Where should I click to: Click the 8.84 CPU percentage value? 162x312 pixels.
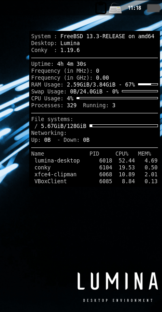point(128,181)
